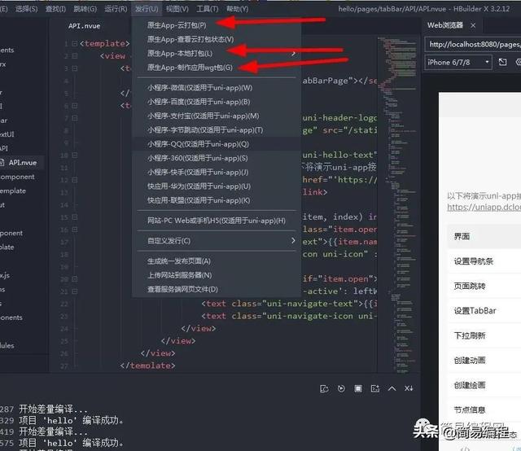The height and width of the screenshot is (451, 521).
Task: Open 下拉刷新 item in preview
Action: (x=484, y=335)
